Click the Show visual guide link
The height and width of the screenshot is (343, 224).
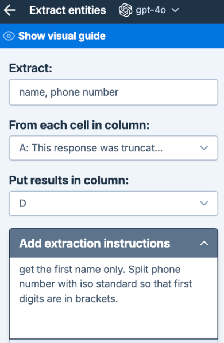pos(62,36)
